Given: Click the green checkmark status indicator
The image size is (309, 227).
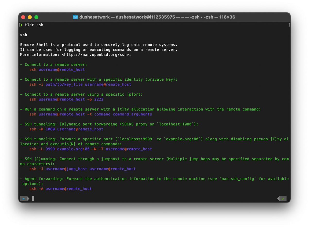Looking at the screenshot, I should point(282,199).
